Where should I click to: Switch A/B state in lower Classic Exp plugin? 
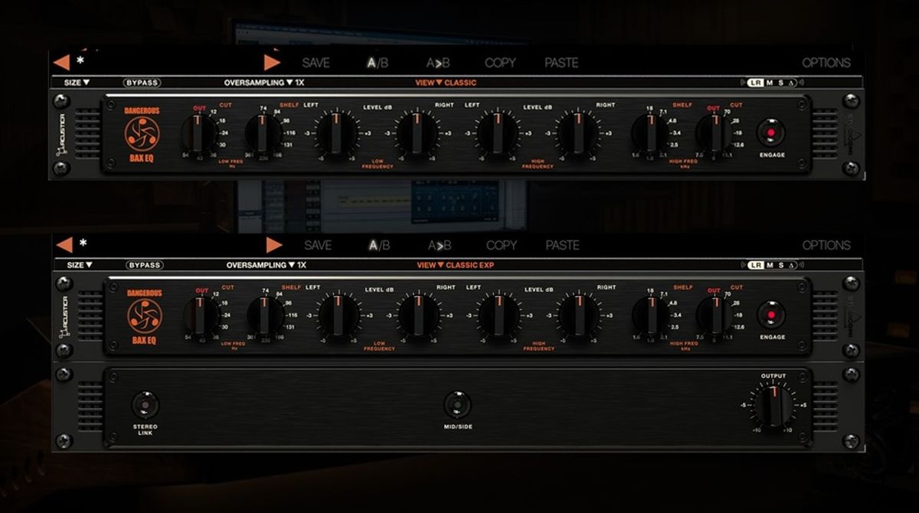click(379, 245)
